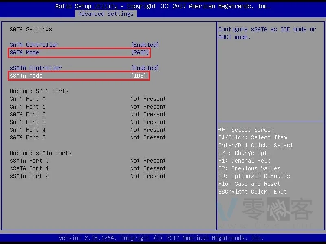This screenshot has width=326, height=244.
Task: Select the SATA Mode setting label
Action: coord(24,52)
